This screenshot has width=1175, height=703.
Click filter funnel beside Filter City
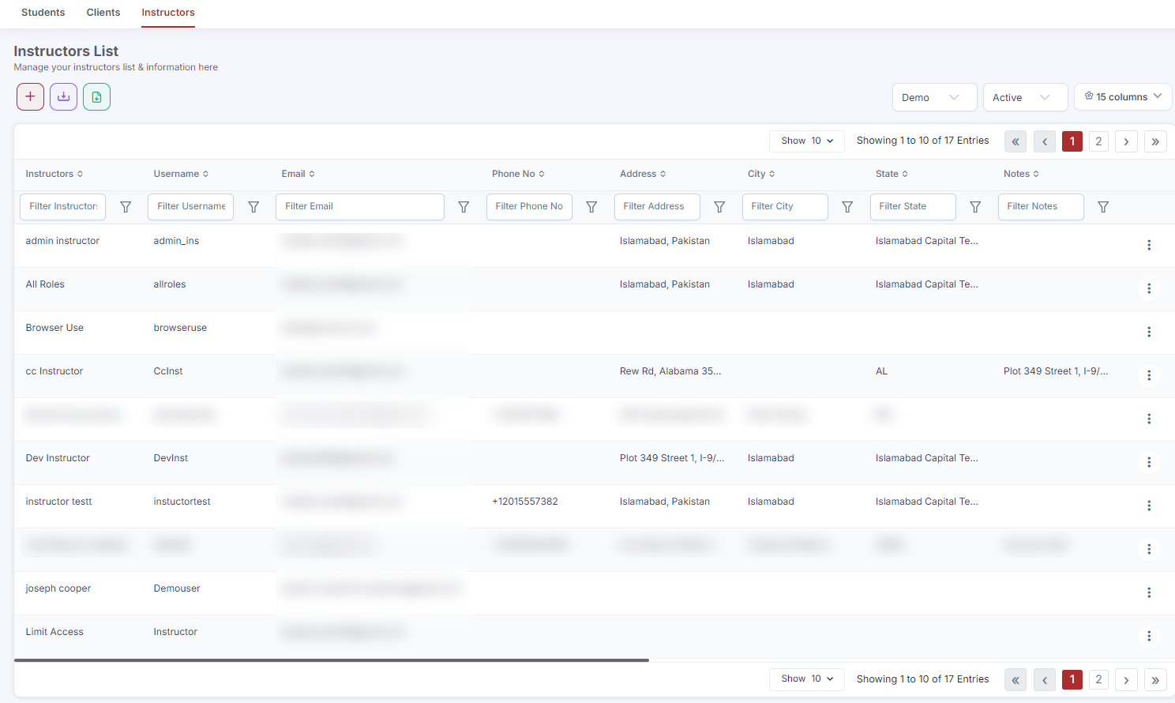click(x=847, y=207)
